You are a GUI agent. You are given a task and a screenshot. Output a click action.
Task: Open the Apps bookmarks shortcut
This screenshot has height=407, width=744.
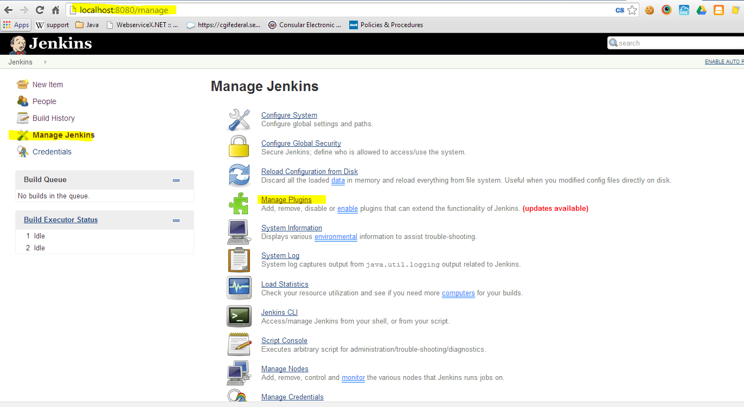[16, 25]
